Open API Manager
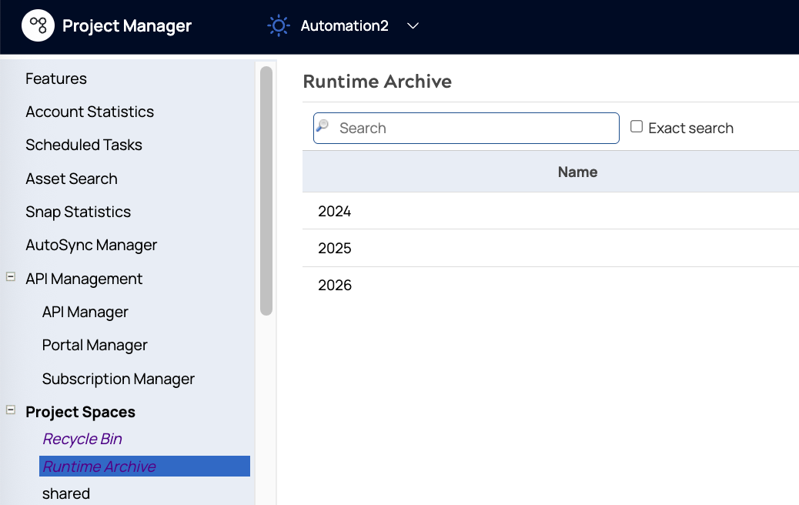 click(85, 312)
